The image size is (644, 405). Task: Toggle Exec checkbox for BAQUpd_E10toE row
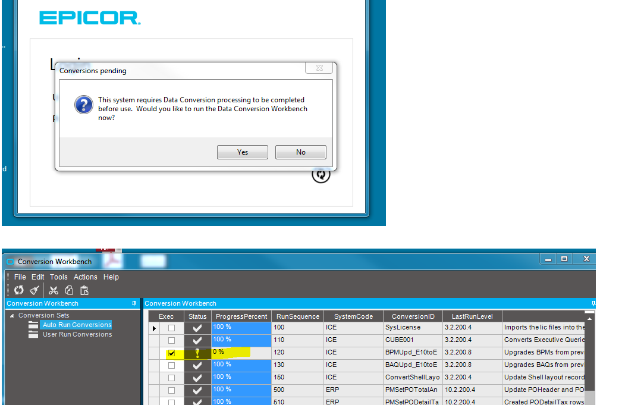click(x=172, y=366)
